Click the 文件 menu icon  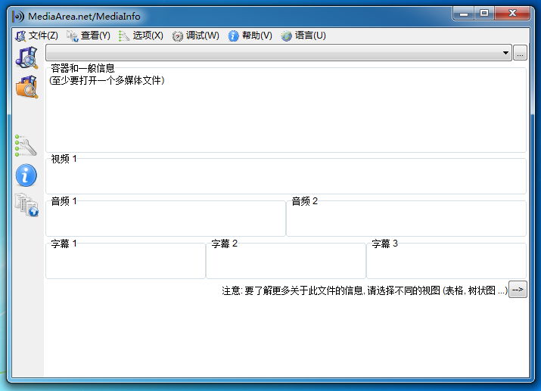coord(20,36)
